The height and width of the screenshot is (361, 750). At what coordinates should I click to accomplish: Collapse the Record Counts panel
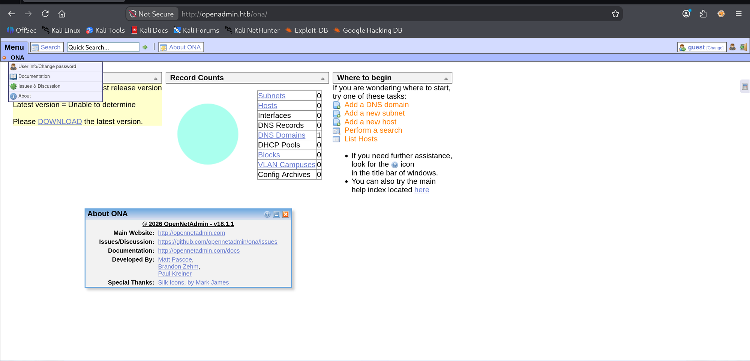322,78
